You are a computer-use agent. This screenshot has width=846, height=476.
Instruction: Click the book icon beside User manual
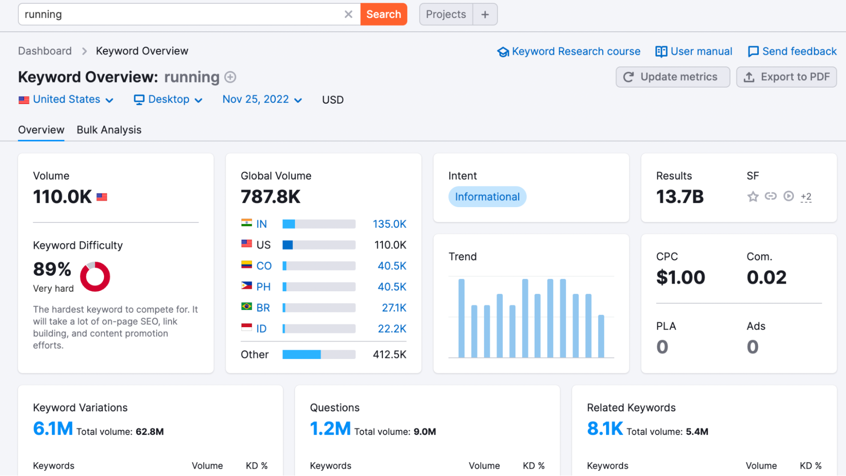(661, 52)
